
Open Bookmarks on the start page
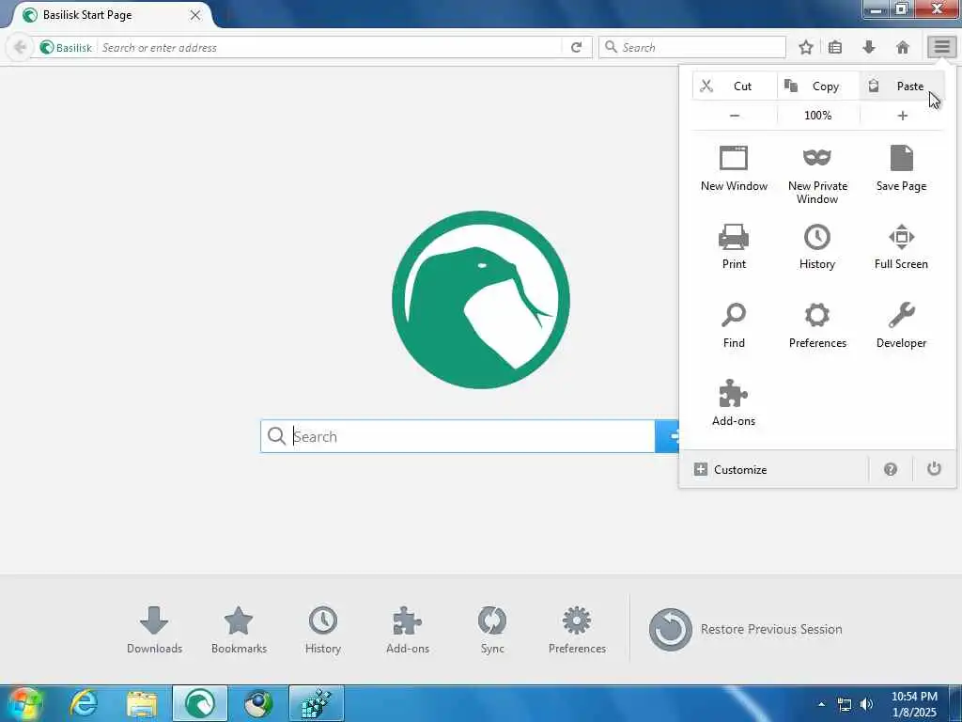(239, 630)
